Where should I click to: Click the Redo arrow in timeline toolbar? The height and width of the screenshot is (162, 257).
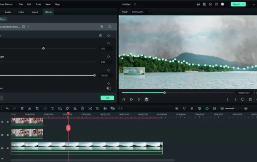(x=15, y=108)
